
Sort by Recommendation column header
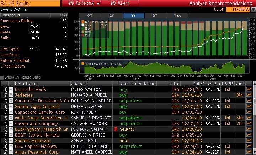tap(137, 84)
